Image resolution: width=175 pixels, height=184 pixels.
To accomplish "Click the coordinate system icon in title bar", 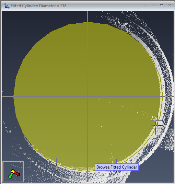I will pos(7,6).
